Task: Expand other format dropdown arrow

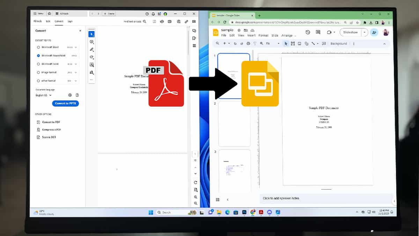Action: (x=76, y=81)
